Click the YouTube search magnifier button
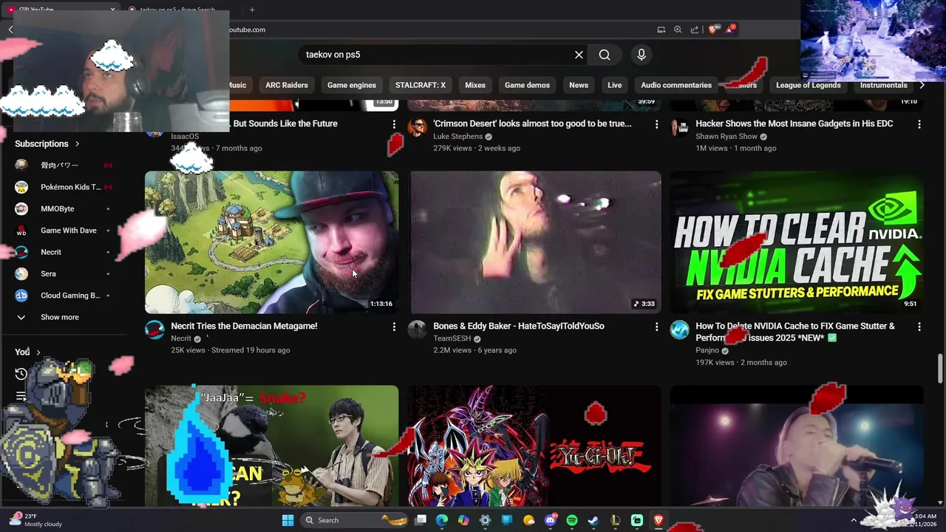946x532 pixels. pos(605,55)
